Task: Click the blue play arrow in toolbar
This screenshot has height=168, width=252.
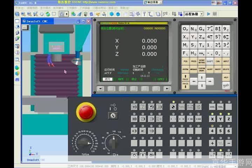Action: 209,14
